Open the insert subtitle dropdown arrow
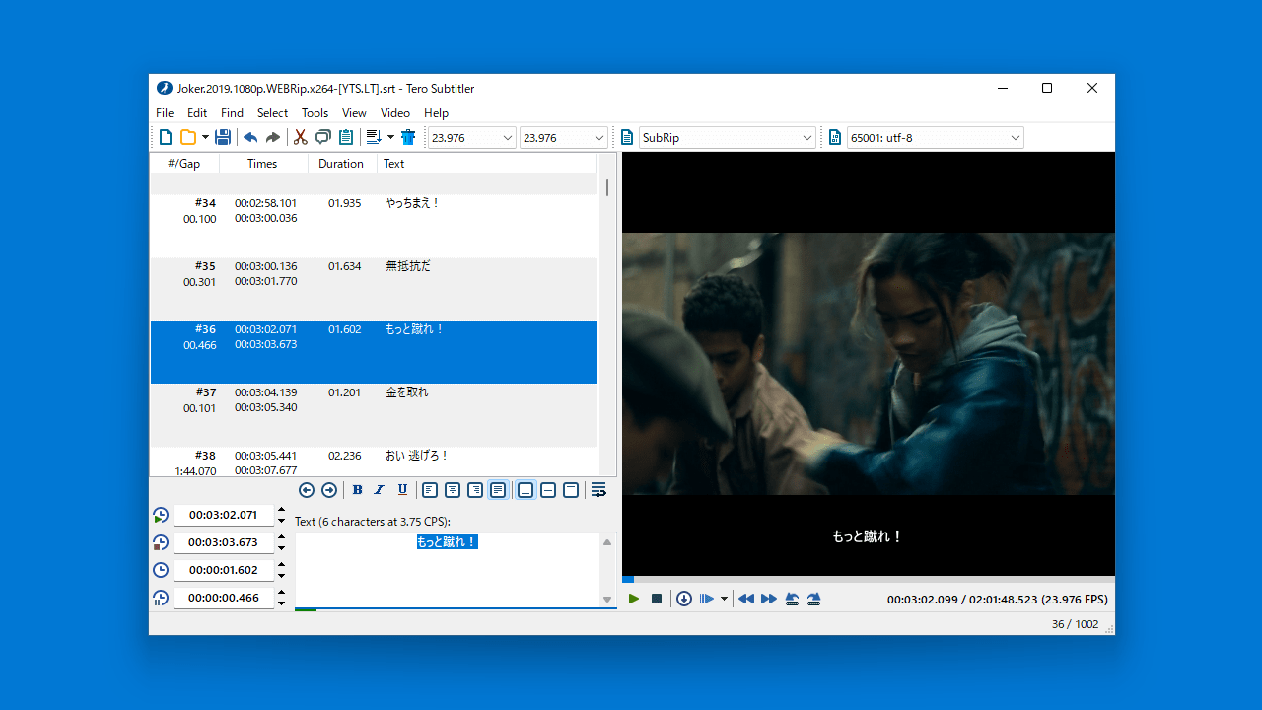1262x710 pixels. pos(390,138)
